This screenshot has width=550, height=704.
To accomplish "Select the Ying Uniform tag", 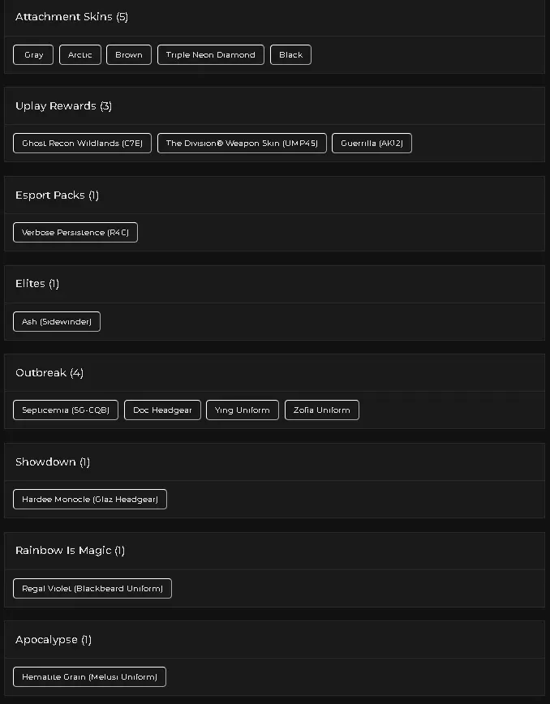I will (x=242, y=410).
